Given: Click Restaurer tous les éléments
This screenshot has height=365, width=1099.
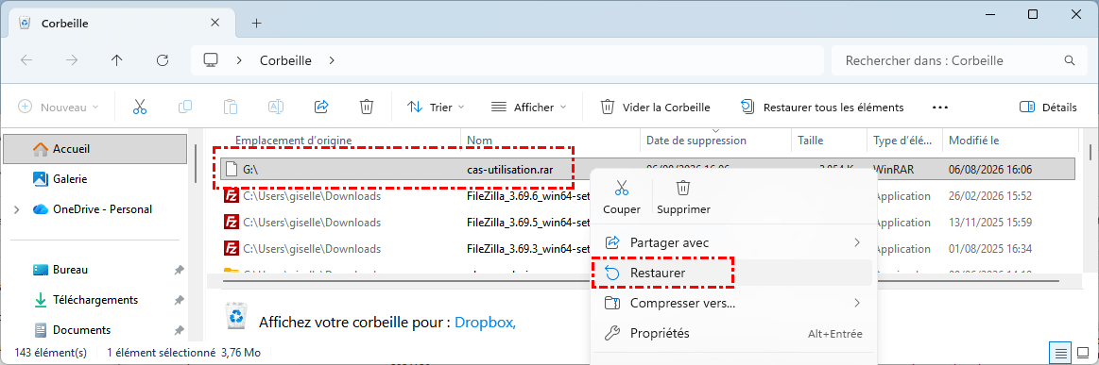Looking at the screenshot, I should coord(822,107).
